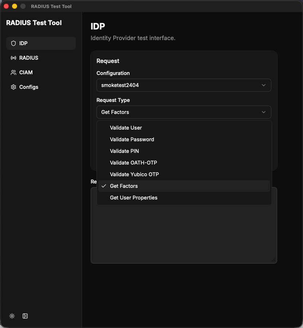Select the Validate PIN option
This screenshot has height=328, width=303.
coord(184,151)
